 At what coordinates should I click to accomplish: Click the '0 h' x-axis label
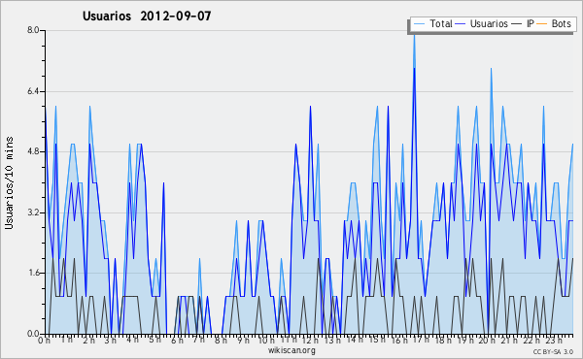[x=45, y=341]
